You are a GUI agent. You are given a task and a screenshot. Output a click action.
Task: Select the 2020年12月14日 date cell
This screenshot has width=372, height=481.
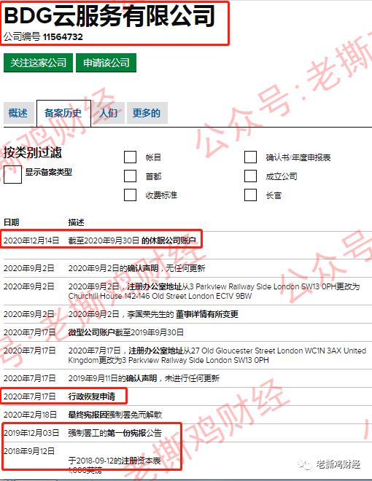click(x=31, y=240)
